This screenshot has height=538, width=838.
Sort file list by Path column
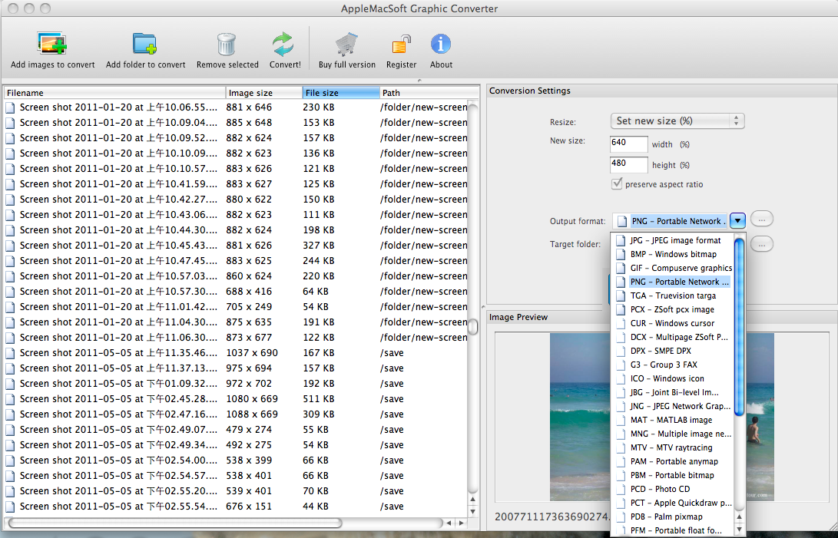click(x=429, y=93)
